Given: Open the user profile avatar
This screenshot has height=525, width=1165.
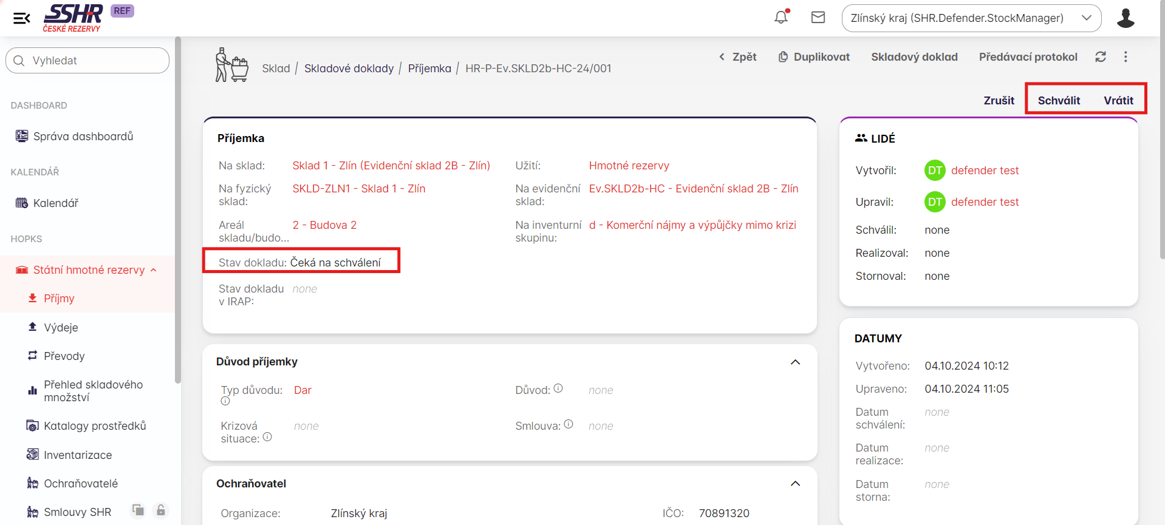Looking at the screenshot, I should click(x=1126, y=18).
